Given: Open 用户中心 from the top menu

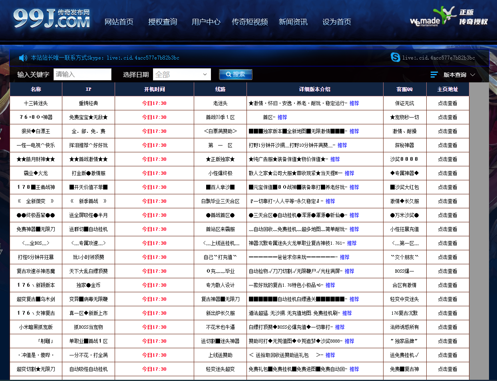Looking at the screenshot, I should pyautogui.click(x=206, y=22).
